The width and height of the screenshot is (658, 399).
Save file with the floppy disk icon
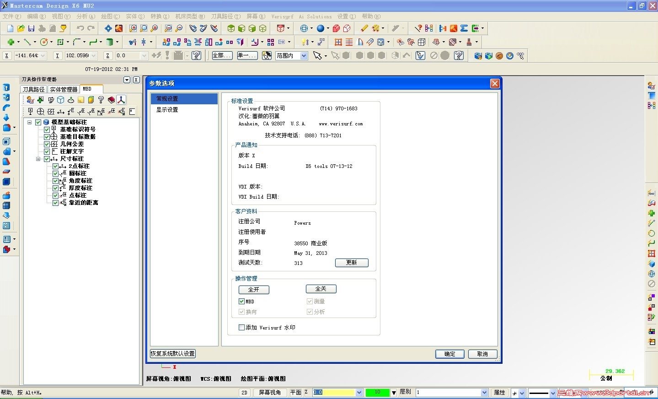[31, 28]
